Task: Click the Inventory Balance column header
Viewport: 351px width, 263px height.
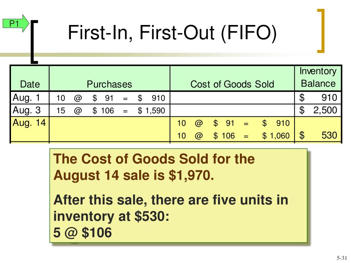Action: [318, 77]
